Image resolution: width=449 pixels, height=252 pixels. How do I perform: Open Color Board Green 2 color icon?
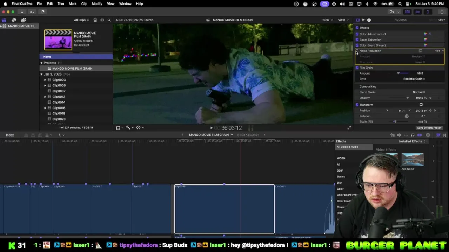pyautogui.click(x=425, y=45)
